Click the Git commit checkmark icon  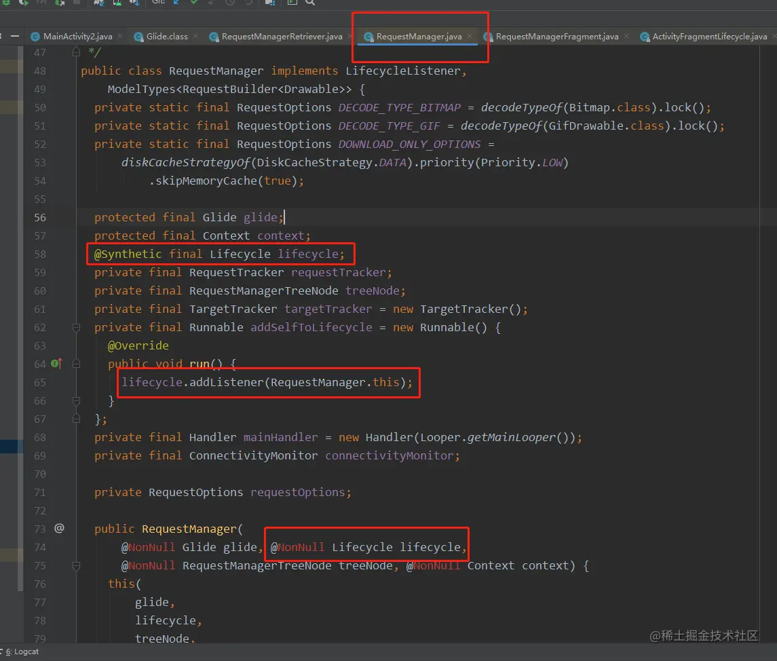click(x=194, y=2)
